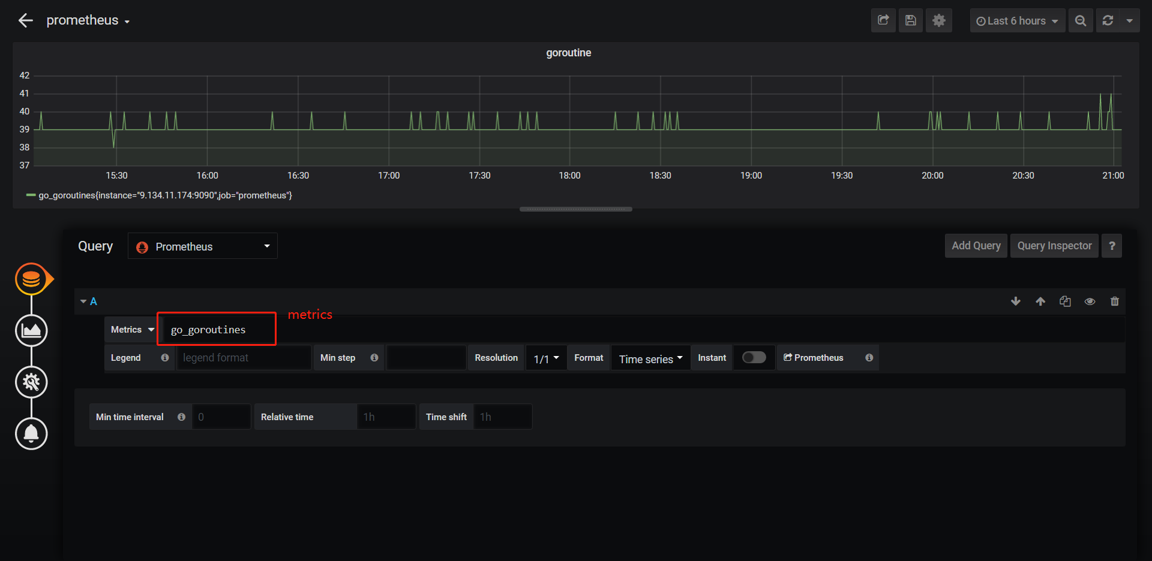The image size is (1152, 561).
Task: Click the Time shift input
Action: click(x=502, y=417)
